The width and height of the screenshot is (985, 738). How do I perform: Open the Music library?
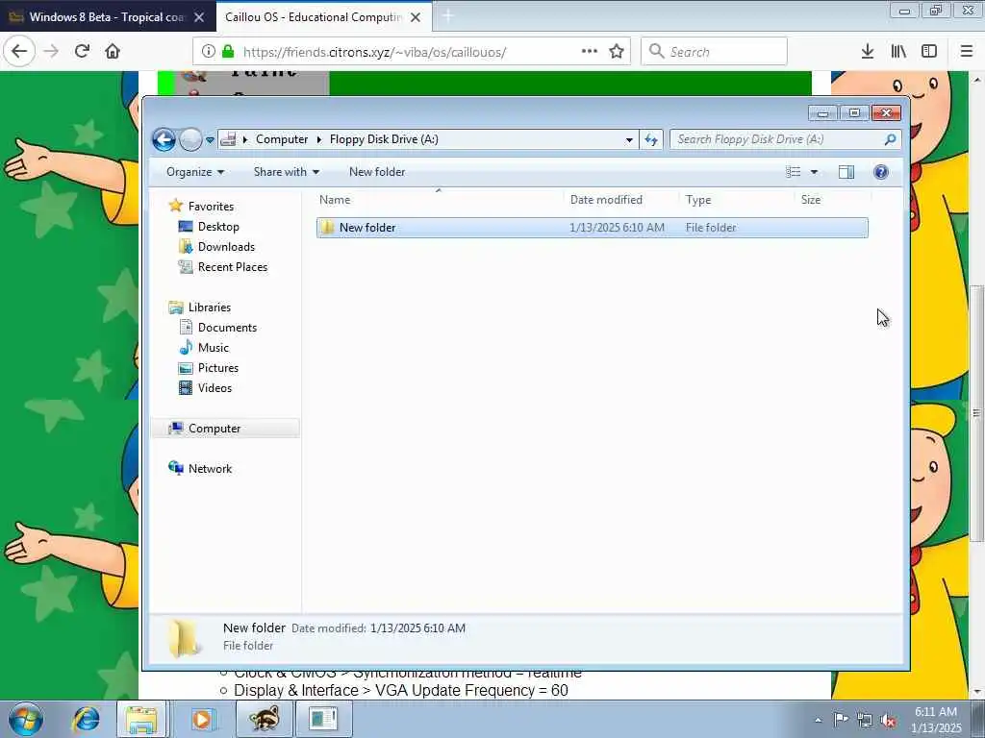pos(213,348)
